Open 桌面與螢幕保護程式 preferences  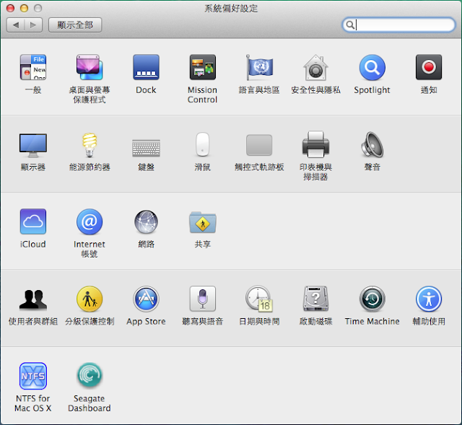pyautogui.click(x=90, y=67)
